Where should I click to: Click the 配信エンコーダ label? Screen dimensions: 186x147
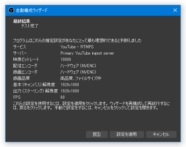tap(25, 66)
